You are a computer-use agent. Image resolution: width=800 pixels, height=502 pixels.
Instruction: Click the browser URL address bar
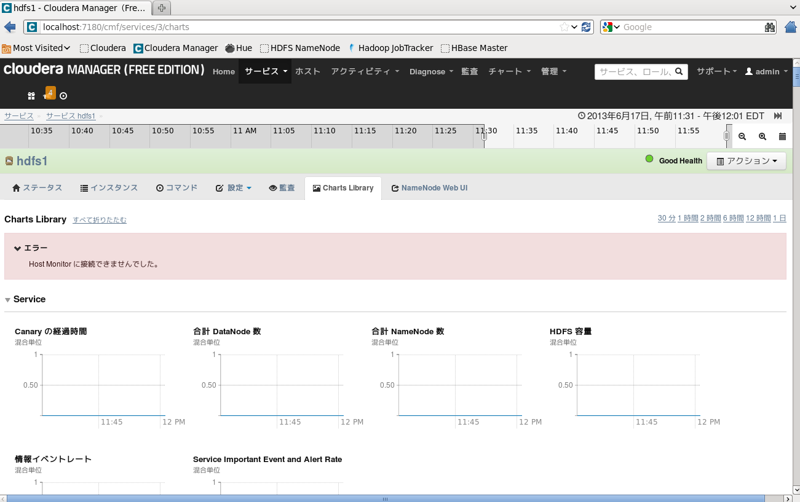(300, 27)
